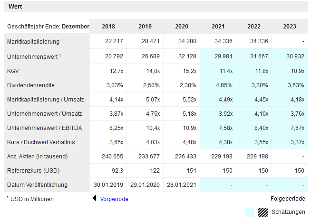Screen dimensions: 311x221
Task: Select the 2023 column header
Action: [289, 27]
